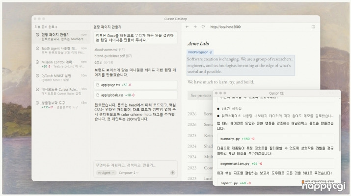Click the check icon beside PyTorch MNIST 실험
351x196 pixels.
(x=37, y=76)
